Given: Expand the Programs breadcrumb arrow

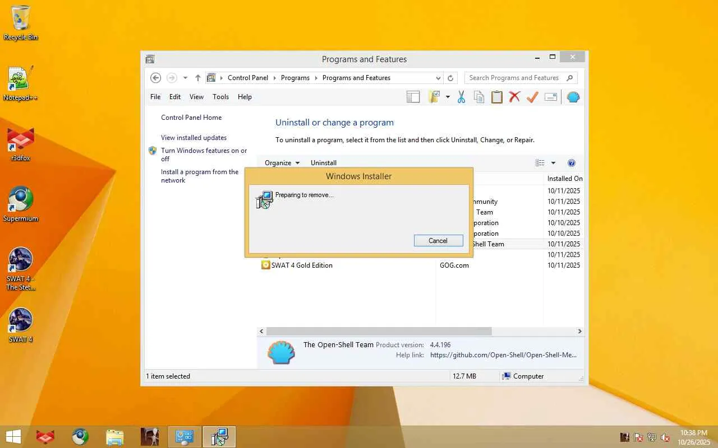Looking at the screenshot, I should coord(316,78).
